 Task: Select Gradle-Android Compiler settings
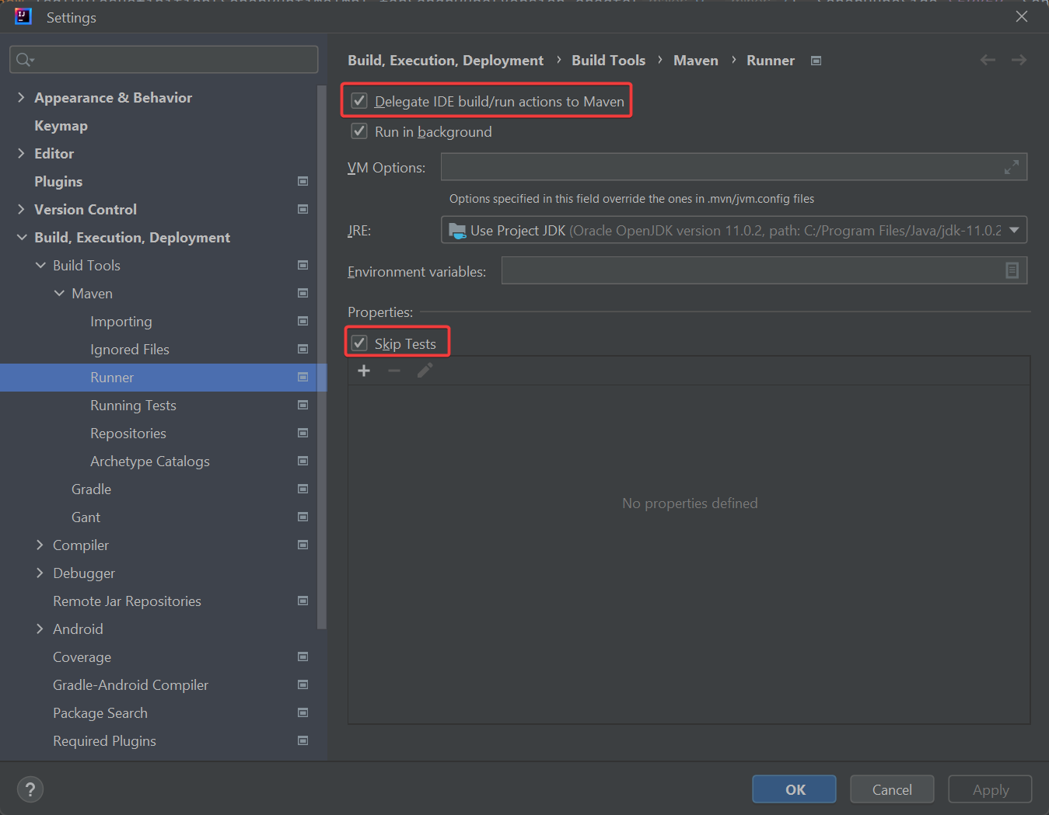point(131,684)
